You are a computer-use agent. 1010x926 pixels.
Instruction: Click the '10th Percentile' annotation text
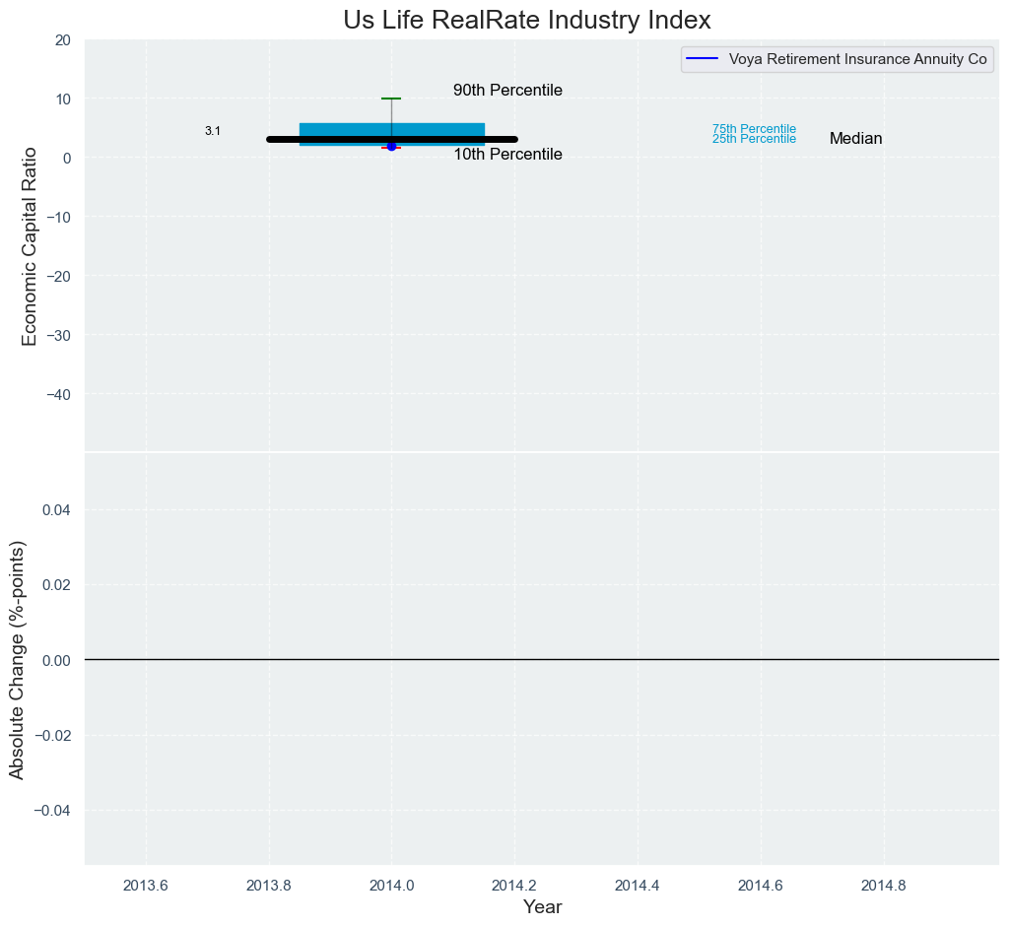click(x=507, y=155)
